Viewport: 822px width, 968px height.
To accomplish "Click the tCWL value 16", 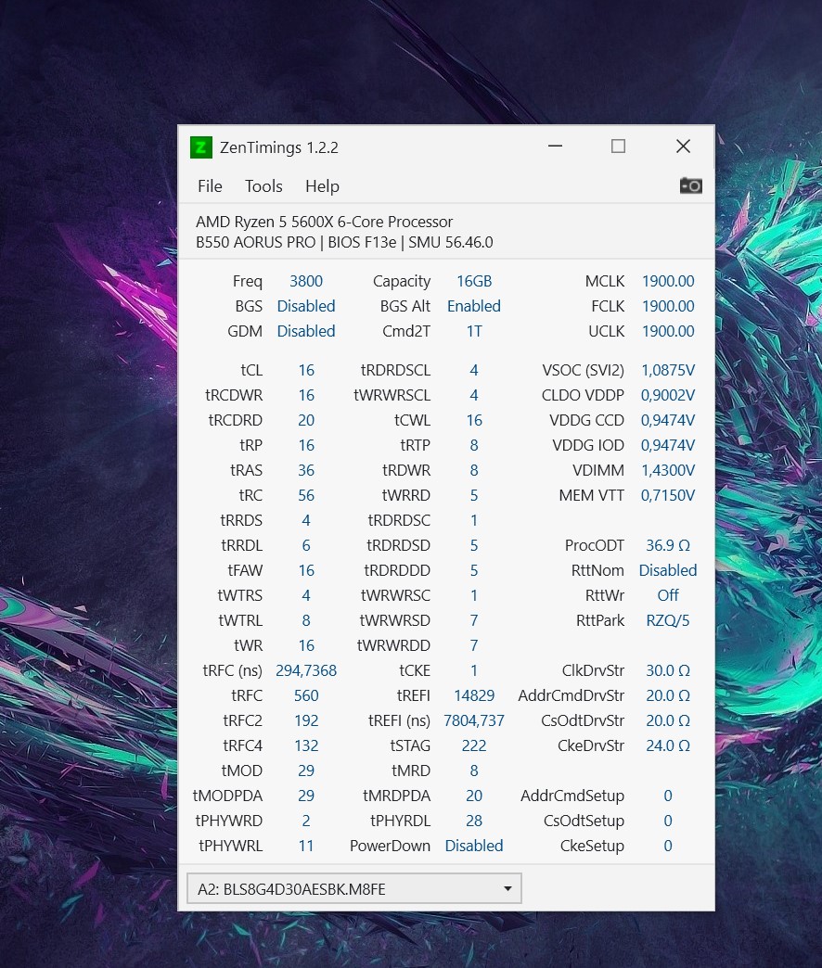I will 474,420.
